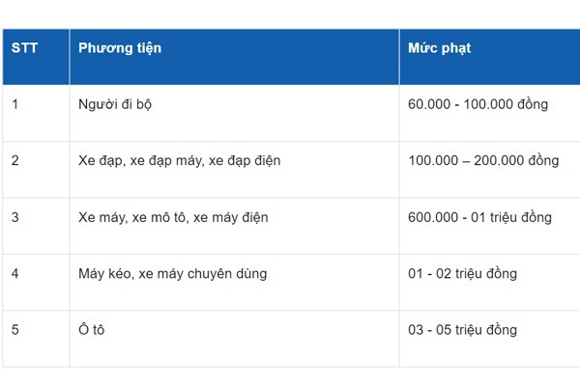580x386 pixels.
Task: Click the Người đi bộ cell
Action: click(115, 104)
